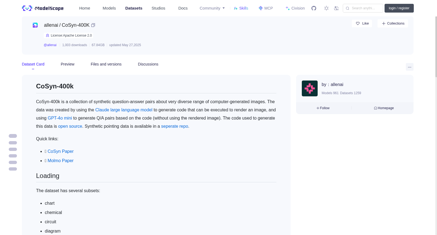
Task: Select the 'chart' subset list item
Action: [x=50, y=203]
